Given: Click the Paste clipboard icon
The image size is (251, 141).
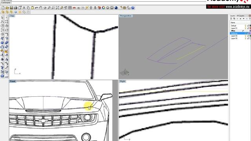Looking at the screenshot, I should pyautogui.click(x=32, y=8).
